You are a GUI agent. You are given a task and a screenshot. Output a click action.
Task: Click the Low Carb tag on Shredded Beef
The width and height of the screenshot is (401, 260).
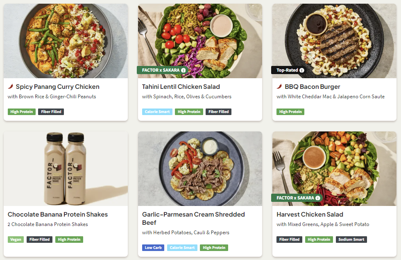click(153, 248)
